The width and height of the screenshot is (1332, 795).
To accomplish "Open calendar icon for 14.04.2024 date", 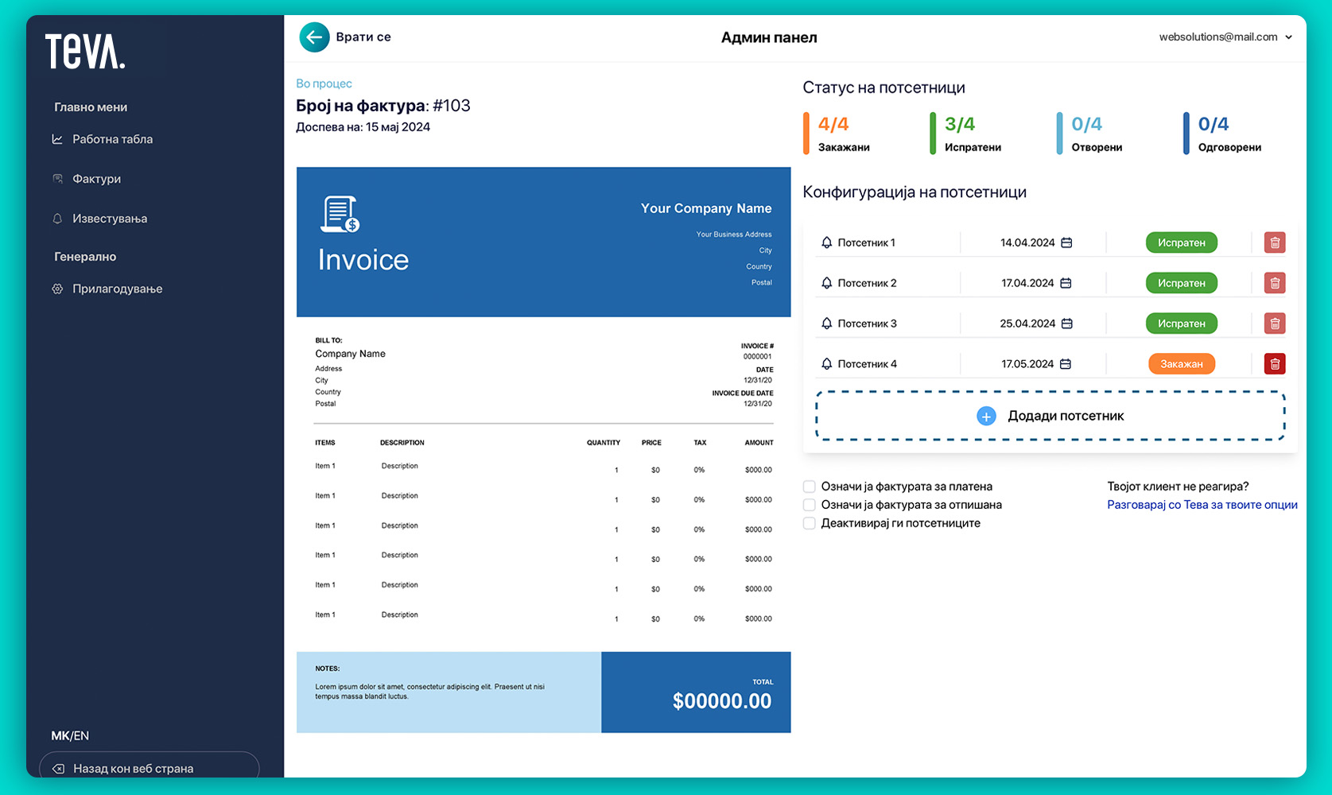I will tap(1067, 242).
